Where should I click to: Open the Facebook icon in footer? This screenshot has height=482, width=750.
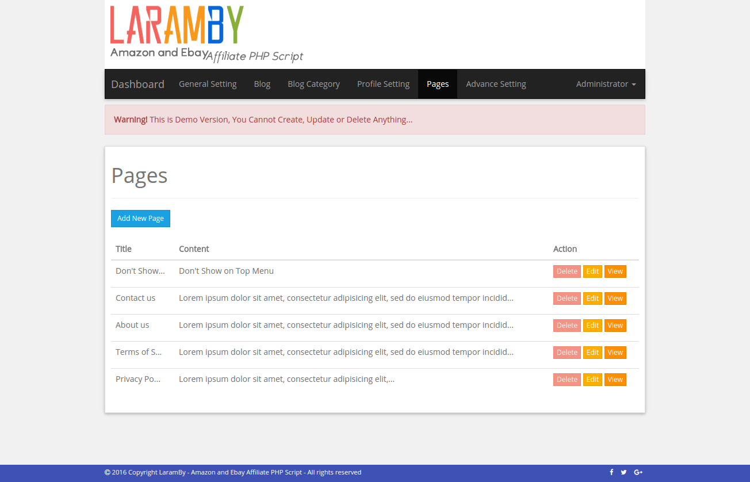pyautogui.click(x=611, y=472)
